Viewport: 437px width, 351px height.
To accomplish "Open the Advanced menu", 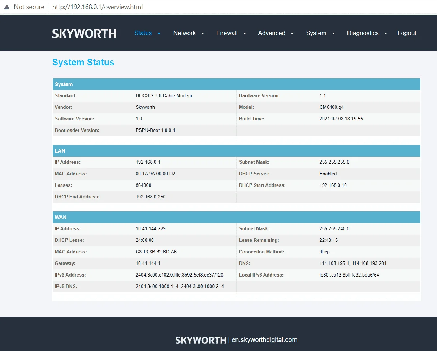I will pos(272,33).
